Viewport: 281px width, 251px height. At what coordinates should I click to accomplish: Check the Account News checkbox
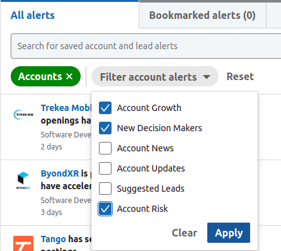(x=105, y=148)
